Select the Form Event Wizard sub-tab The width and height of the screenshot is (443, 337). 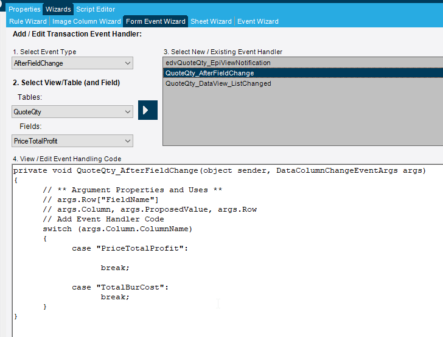156,21
